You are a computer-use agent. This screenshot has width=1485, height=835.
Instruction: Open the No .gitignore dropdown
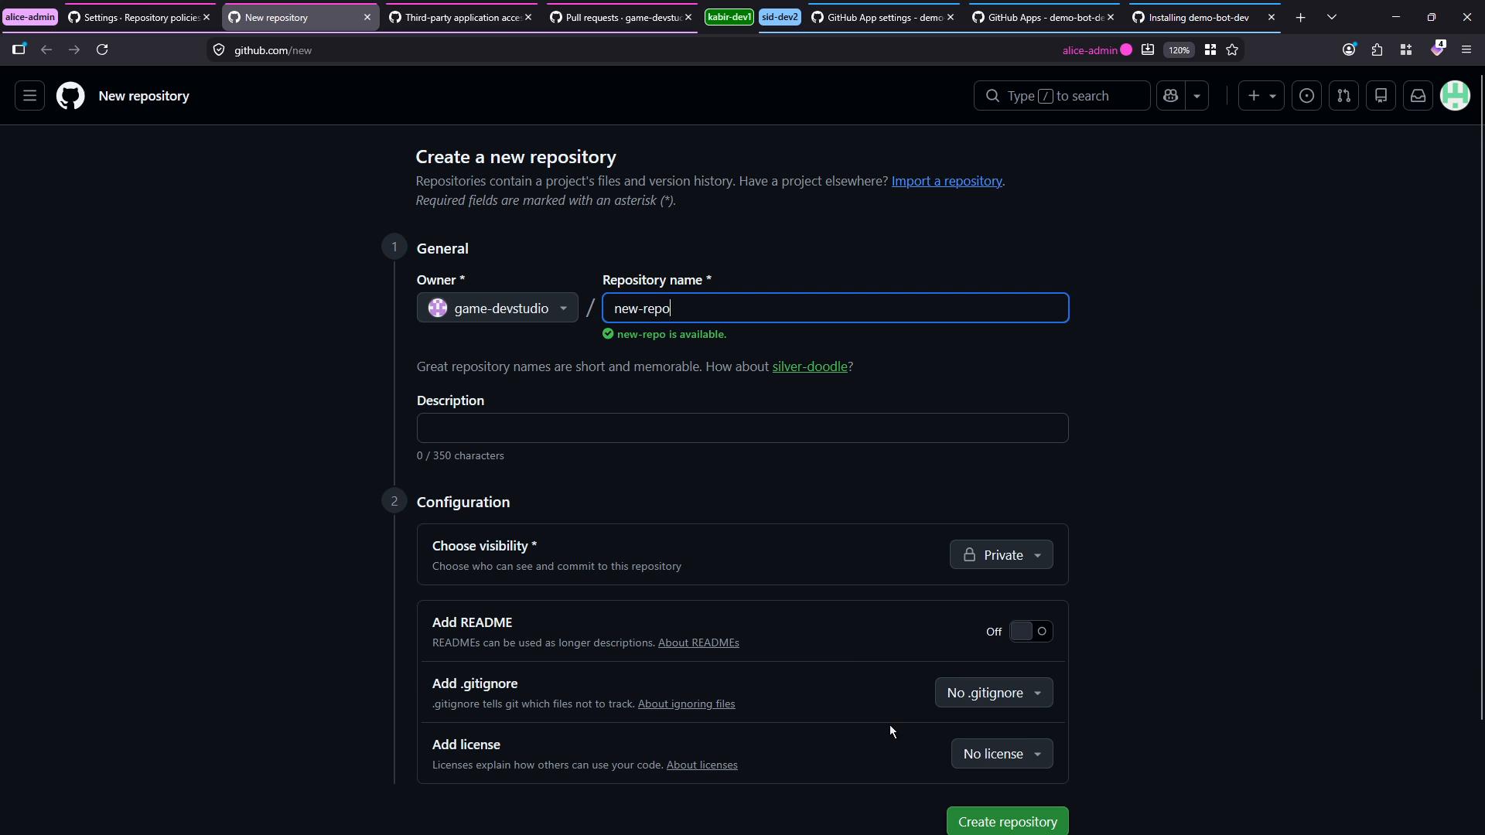[994, 693]
